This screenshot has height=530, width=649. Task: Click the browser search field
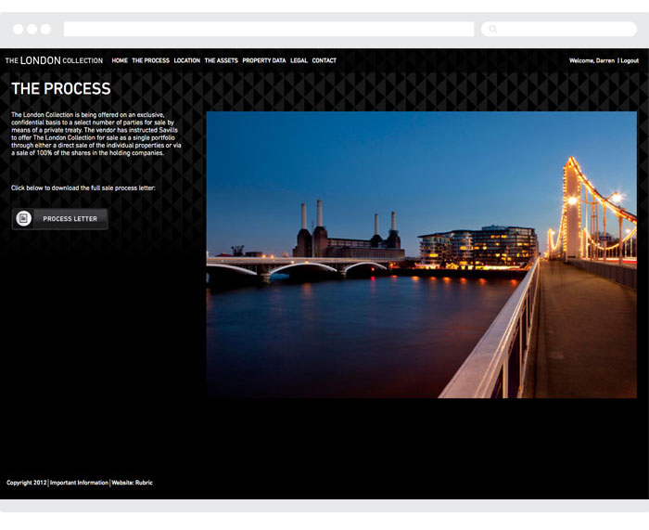coord(559,30)
